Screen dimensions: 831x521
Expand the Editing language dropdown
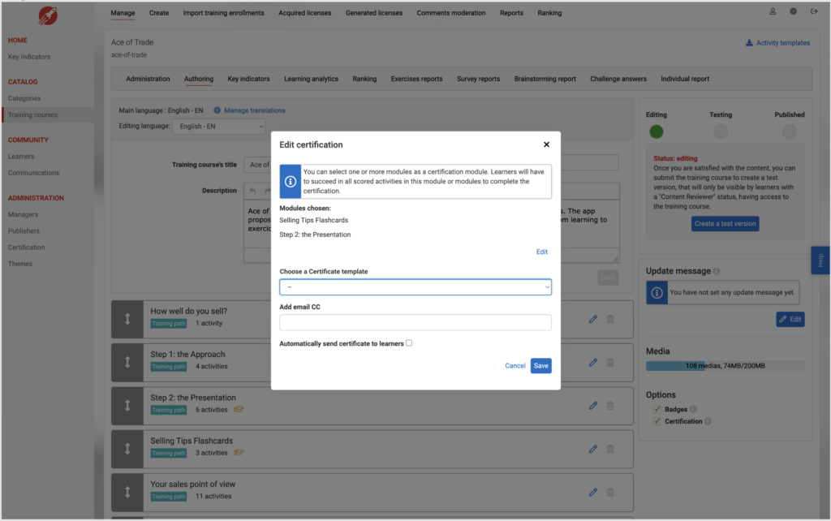220,126
